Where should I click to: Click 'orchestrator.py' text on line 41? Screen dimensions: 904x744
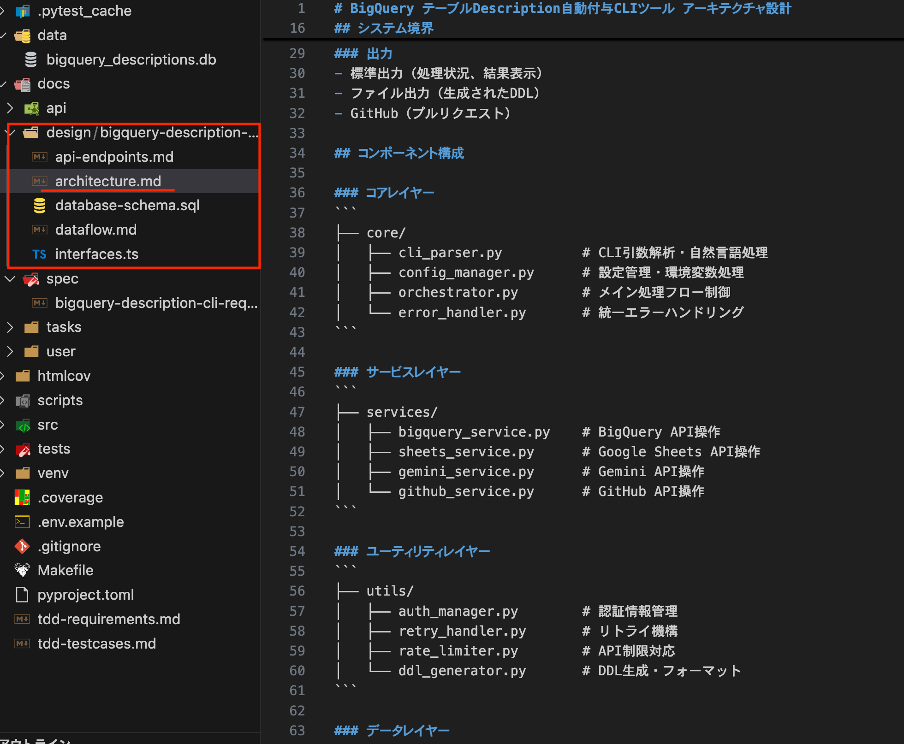[x=458, y=292]
